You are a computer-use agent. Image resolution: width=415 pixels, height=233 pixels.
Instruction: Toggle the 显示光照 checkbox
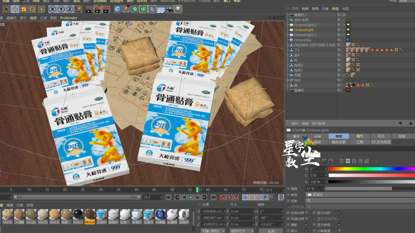[x=339, y=213]
